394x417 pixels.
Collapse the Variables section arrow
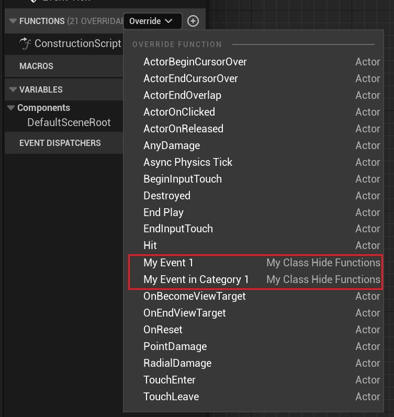point(13,89)
